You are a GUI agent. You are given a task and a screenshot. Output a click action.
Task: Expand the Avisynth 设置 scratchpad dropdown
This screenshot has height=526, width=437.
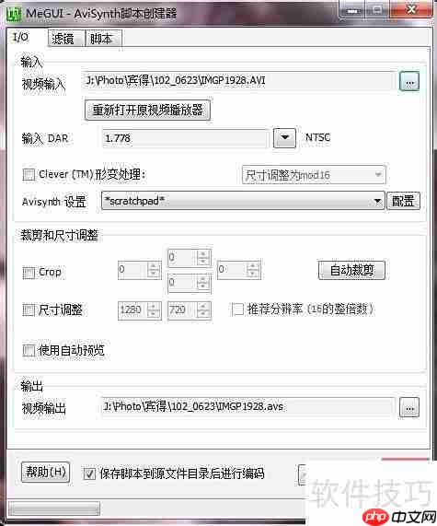[378, 201]
